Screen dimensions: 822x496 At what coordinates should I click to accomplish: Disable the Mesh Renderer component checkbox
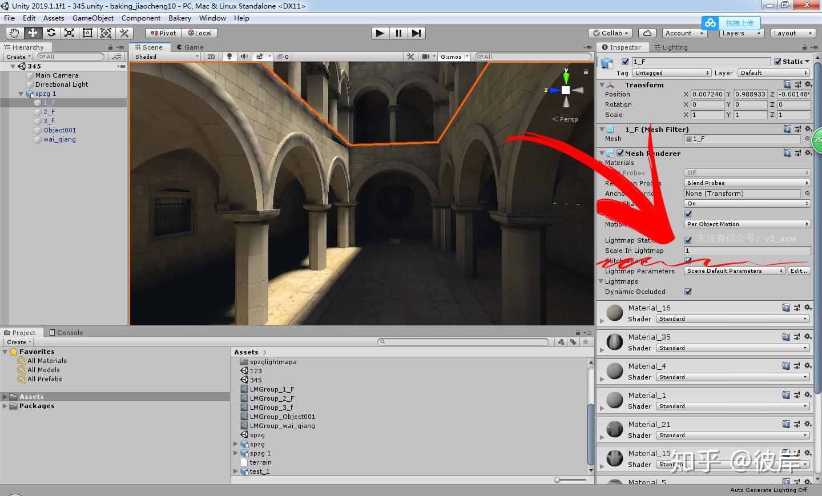click(x=620, y=153)
